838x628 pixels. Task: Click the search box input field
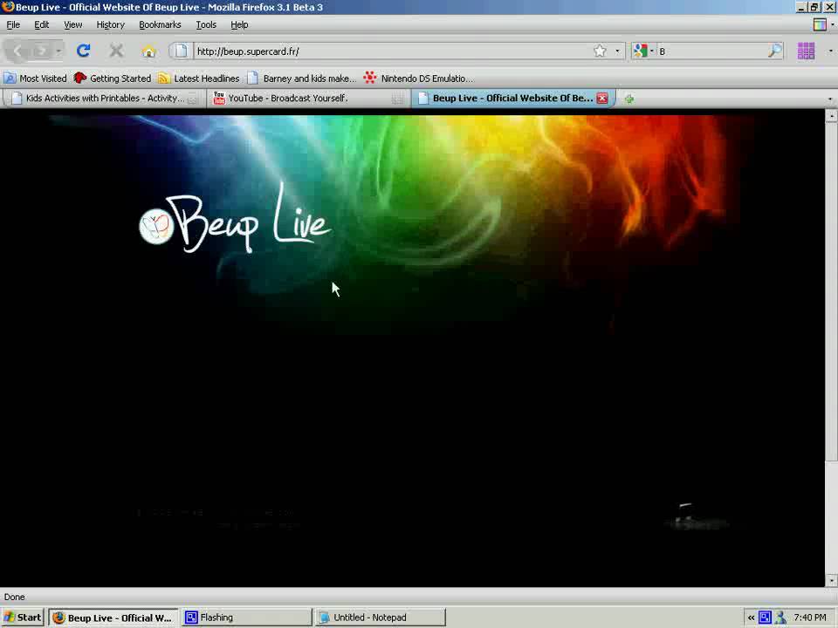[x=711, y=51]
